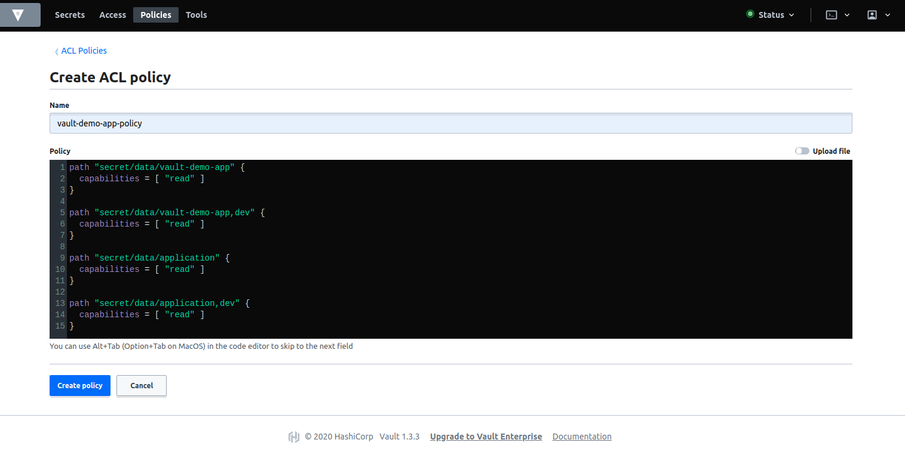Click the back chevron beside ACL Policies
The height and width of the screenshot is (458, 905).
57,51
